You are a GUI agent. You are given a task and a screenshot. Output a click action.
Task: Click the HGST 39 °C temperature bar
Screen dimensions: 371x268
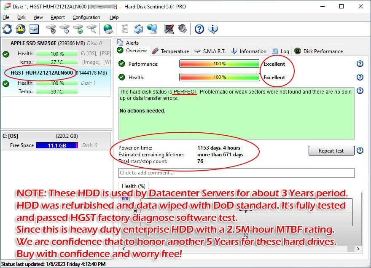coord(57,91)
